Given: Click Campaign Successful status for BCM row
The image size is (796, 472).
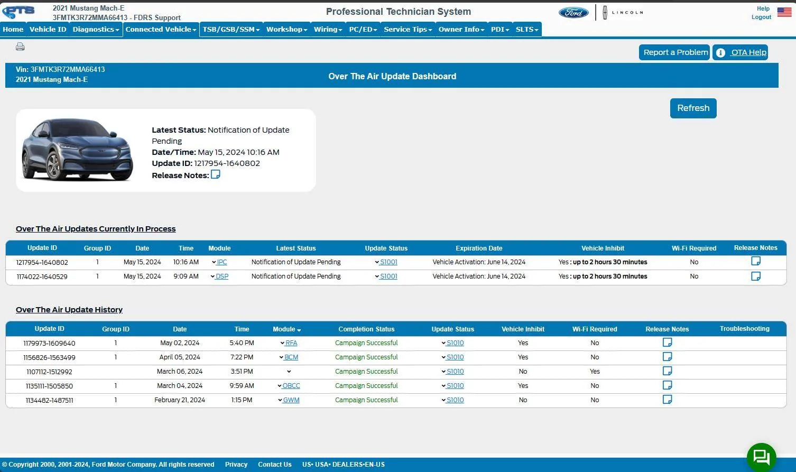Looking at the screenshot, I should pos(366,357).
